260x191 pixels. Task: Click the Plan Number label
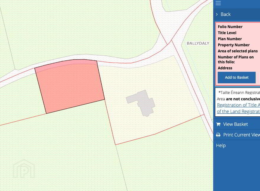(230, 39)
